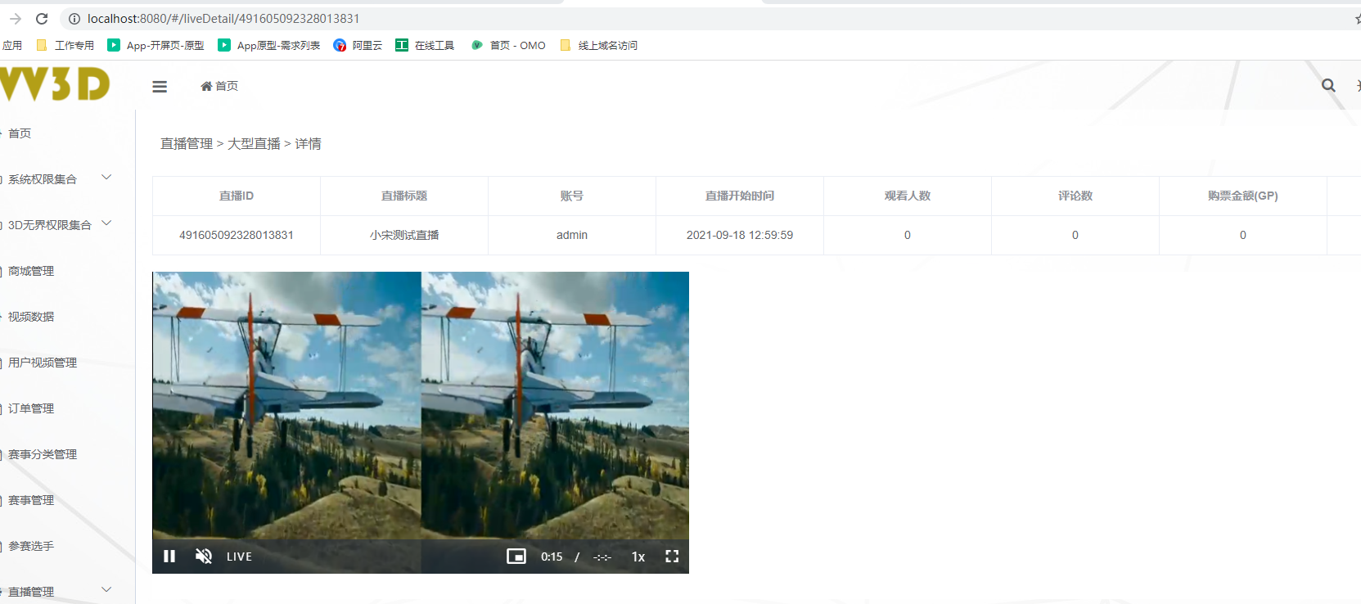Click the browser address bar URL

tap(223, 18)
